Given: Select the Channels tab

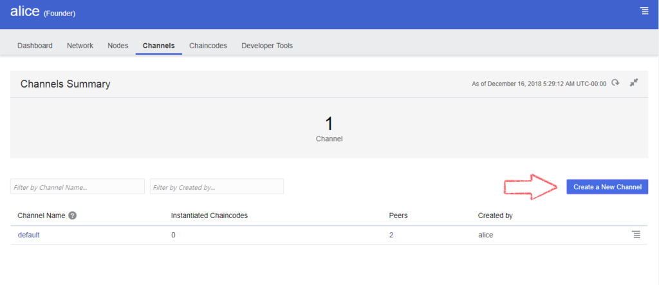Looking at the screenshot, I should coord(158,46).
